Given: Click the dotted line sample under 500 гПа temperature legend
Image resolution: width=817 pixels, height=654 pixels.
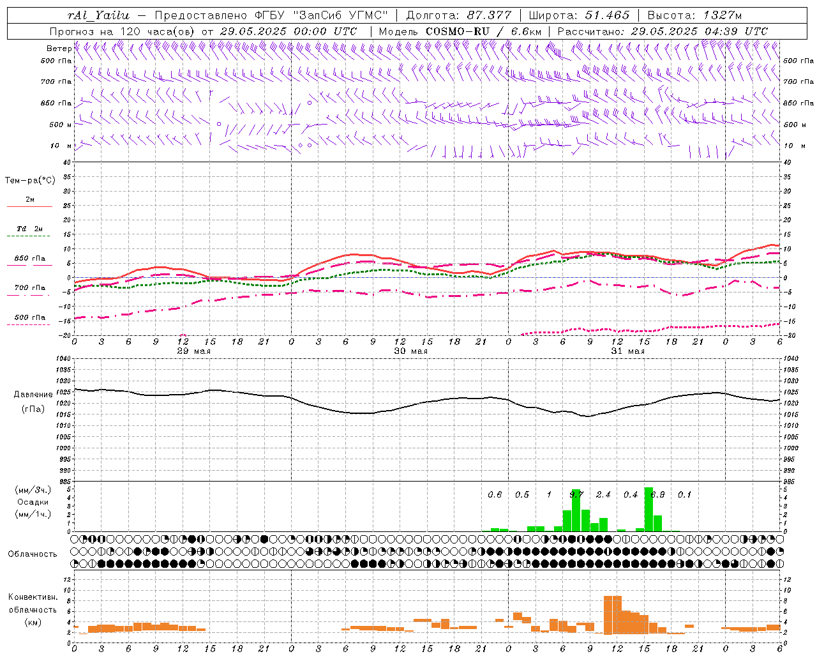Looking at the screenshot, I should click(28, 325).
